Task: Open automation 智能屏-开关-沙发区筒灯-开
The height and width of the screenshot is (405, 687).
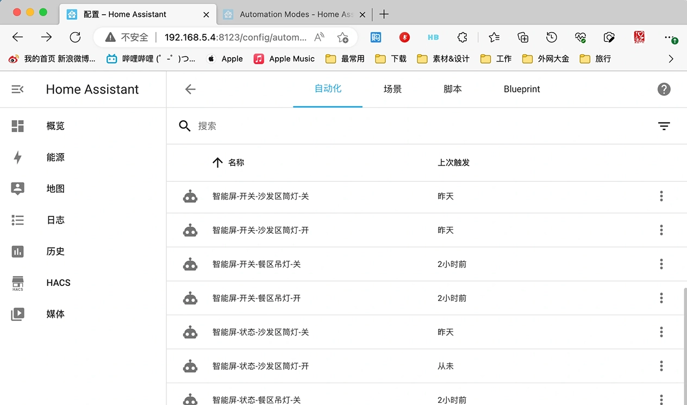Action: (x=260, y=230)
